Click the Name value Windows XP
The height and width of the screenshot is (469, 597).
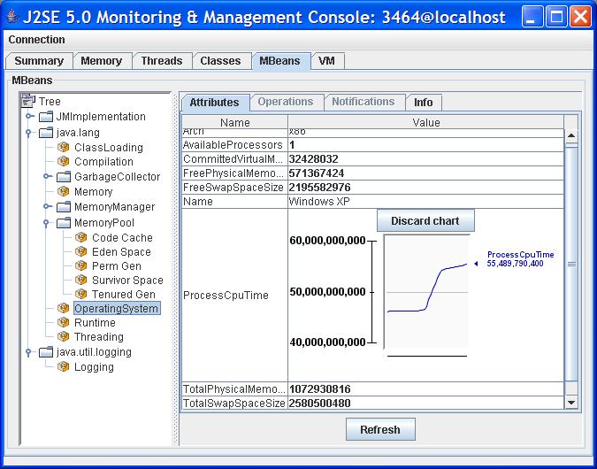pos(426,202)
